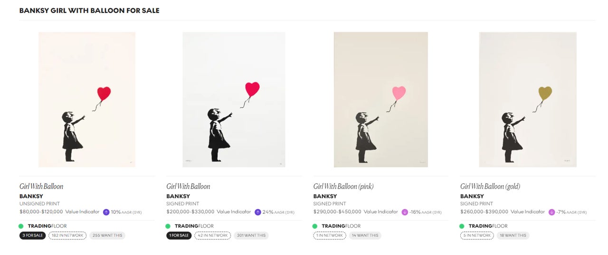Viewport: 608px width, 255px height.
Task: Click the '301 WANT THIS' pill
Action: pos(251,236)
